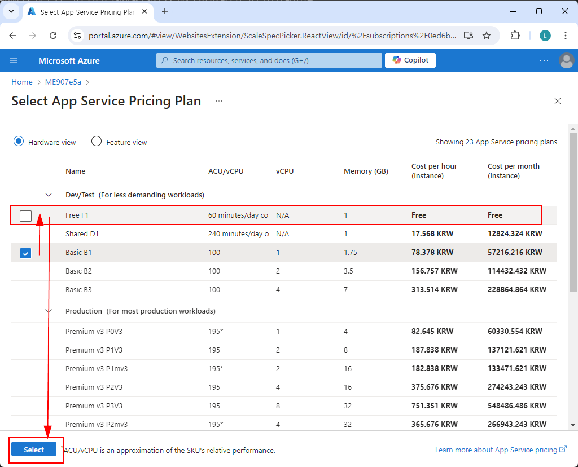Select the Premium v3 P1V3 row
The image size is (578, 467).
[x=284, y=350]
